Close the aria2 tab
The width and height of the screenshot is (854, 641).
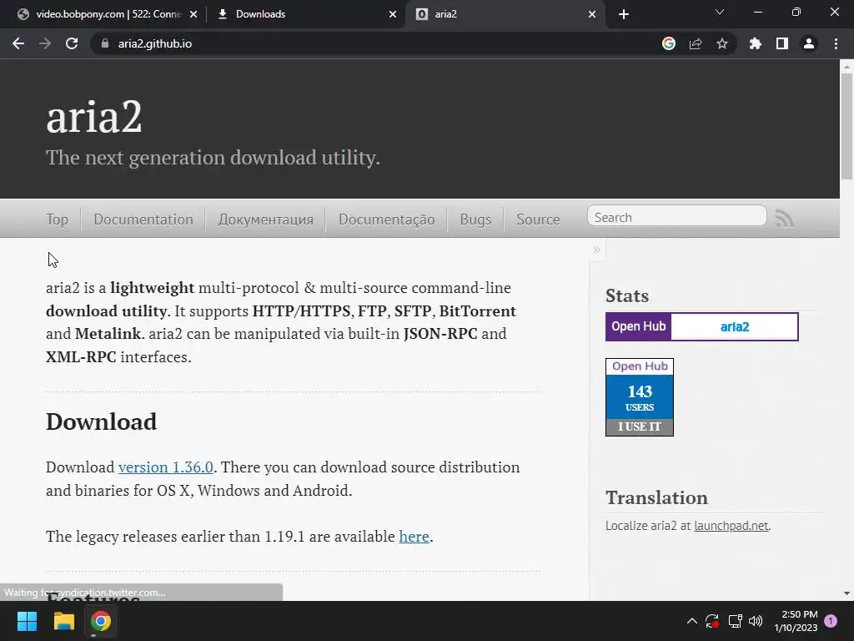pyautogui.click(x=592, y=14)
